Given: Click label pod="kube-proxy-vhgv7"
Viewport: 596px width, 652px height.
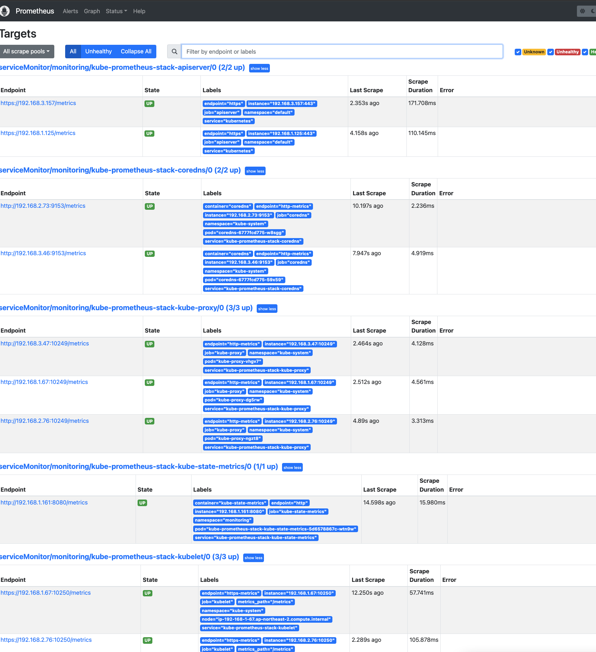Looking at the screenshot, I should 233,361.
